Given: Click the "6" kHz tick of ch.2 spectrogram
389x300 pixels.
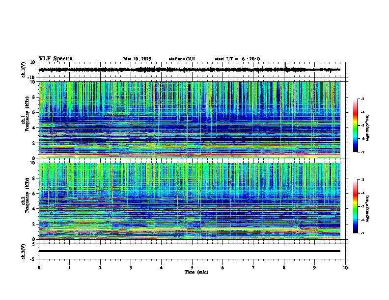Looking at the screenshot, I should click(35, 194).
